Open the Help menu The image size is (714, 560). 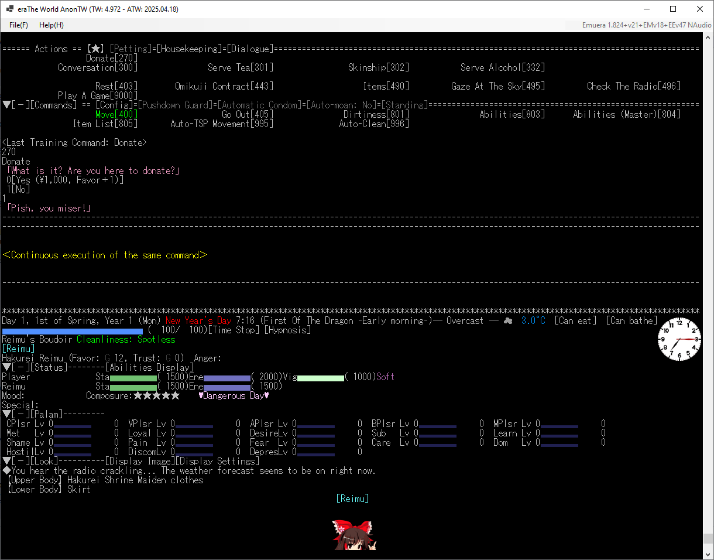52,25
